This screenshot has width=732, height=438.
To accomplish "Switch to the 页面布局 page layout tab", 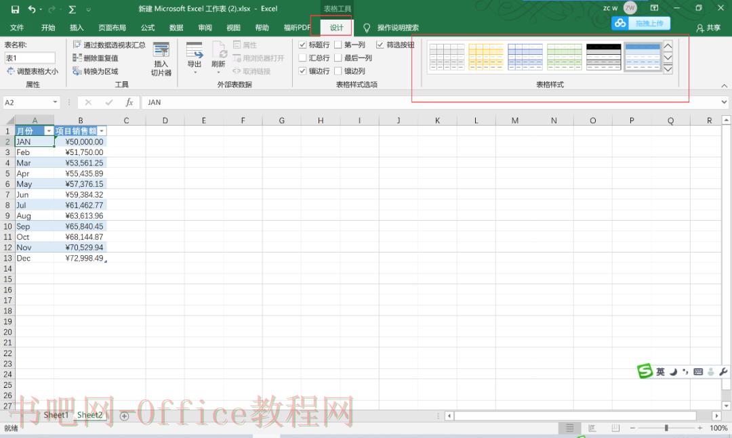I will (x=112, y=28).
